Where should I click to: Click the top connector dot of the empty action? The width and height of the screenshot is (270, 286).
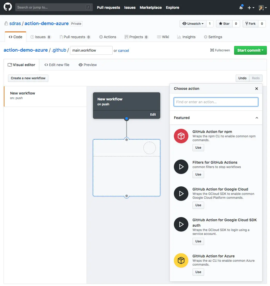pos(127,140)
